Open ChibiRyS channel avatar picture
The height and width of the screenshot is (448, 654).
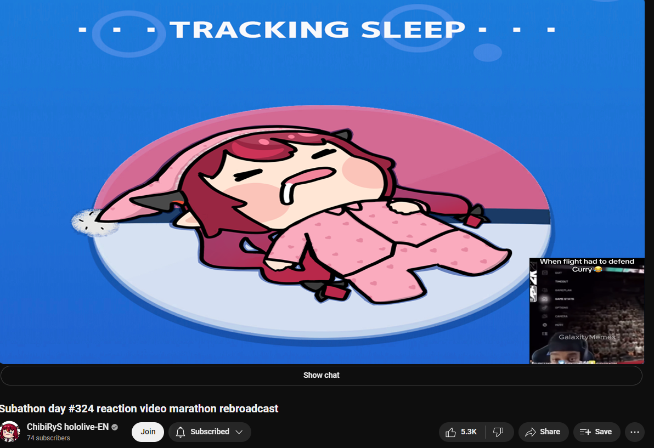(10, 432)
